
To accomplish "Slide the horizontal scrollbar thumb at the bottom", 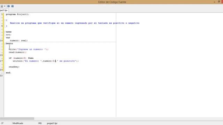I will click(17, 118).
